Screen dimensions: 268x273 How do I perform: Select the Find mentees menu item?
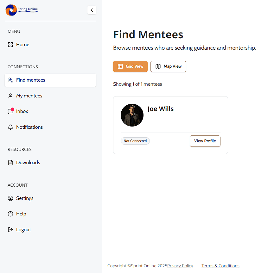(x=30, y=80)
